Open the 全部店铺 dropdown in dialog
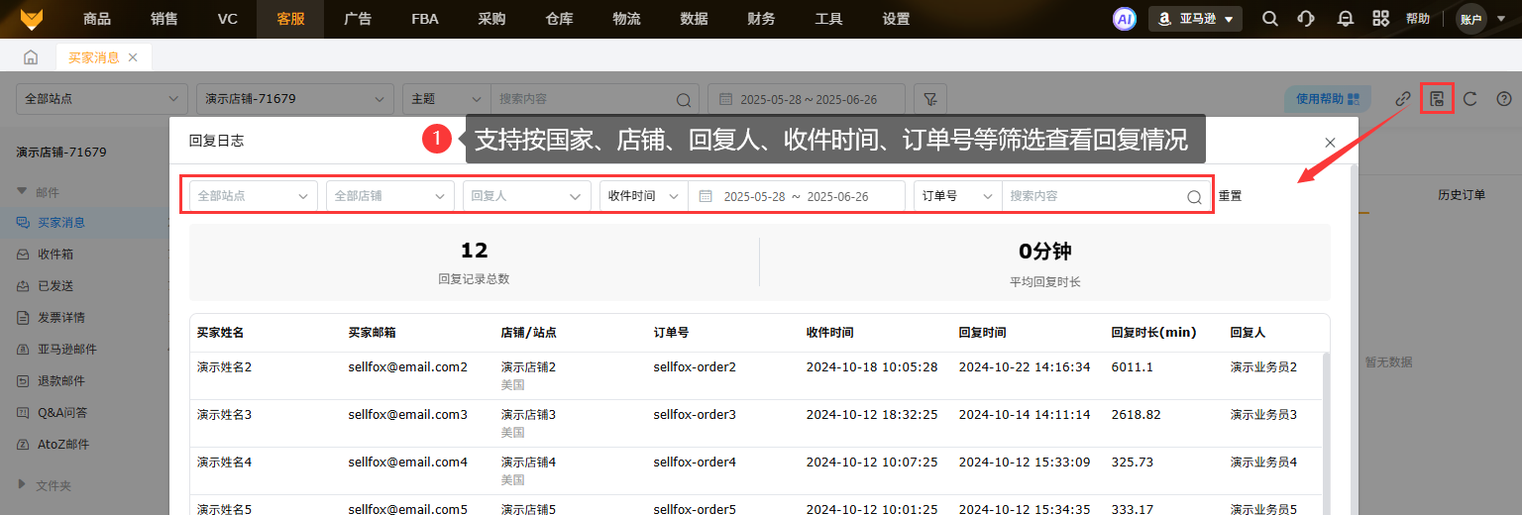Screen dimensions: 1522x515 coord(389,196)
